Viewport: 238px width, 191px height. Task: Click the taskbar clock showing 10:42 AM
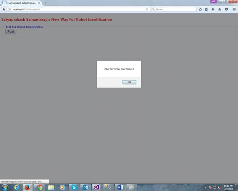tap(228, 187)
